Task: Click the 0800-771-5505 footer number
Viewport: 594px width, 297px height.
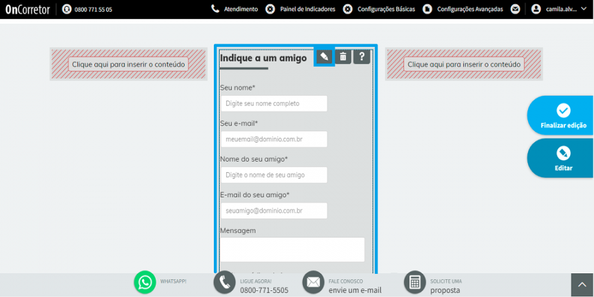Action: [x=264, y=290]
